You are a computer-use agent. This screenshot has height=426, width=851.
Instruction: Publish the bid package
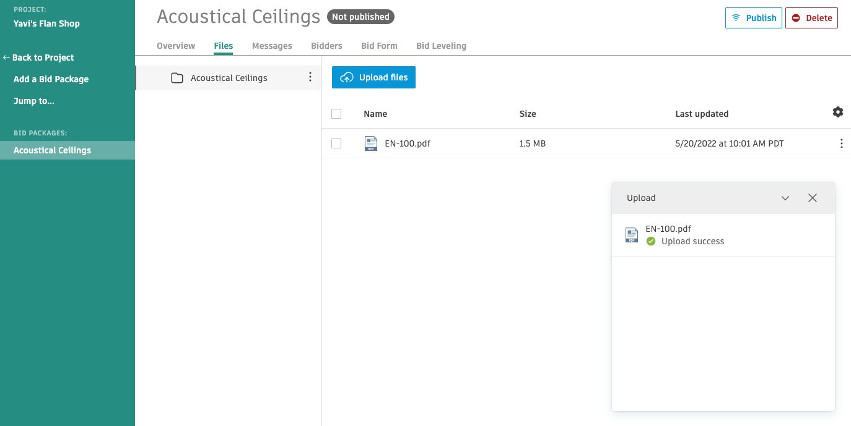pyautogui.click(x=753, y=18)
